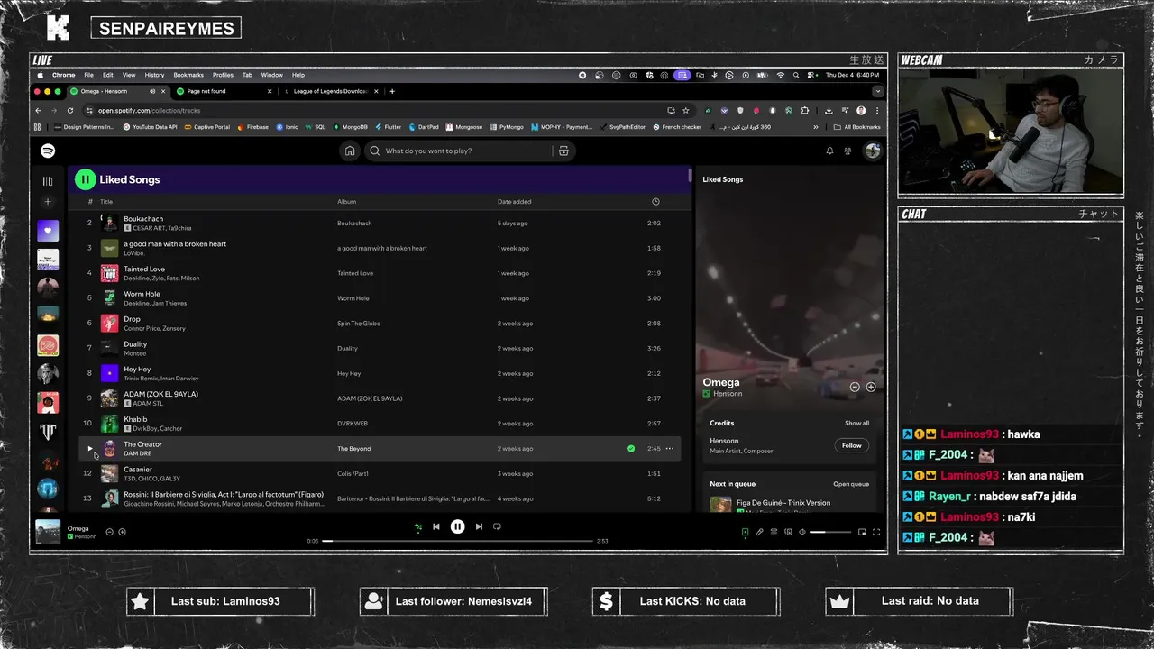Screen dimensions: 1154x649
Task: Select the Boukachach track title
Action: pos(143,219)
